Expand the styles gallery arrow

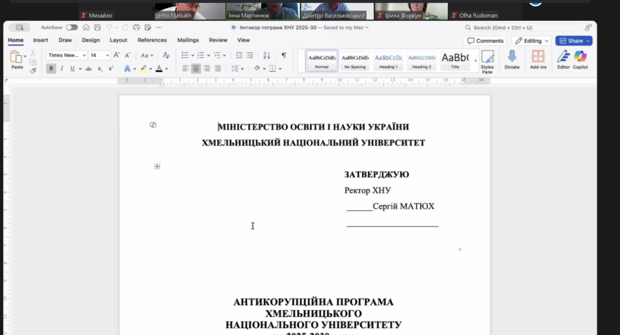(x=475, y=61)
